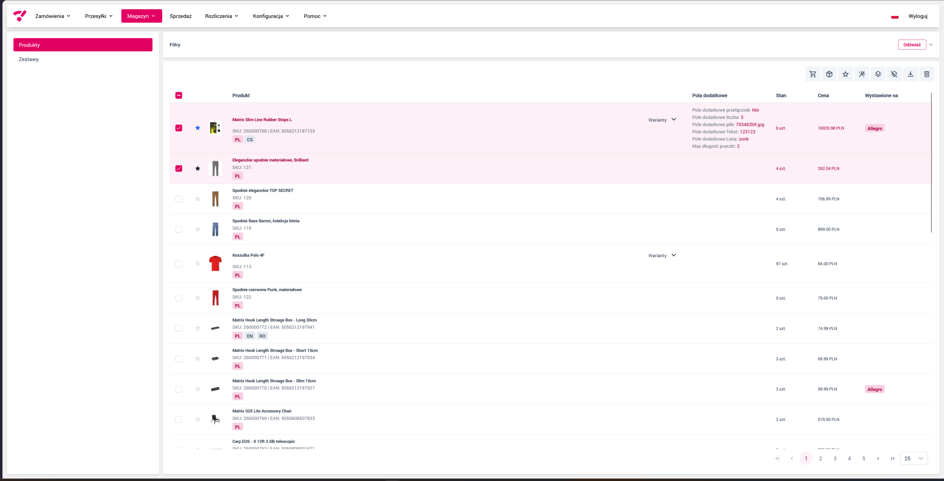Viewport: 944px width, 481px height.
Task: Click the star favorites toolbar icon
Action: [846, 74]
